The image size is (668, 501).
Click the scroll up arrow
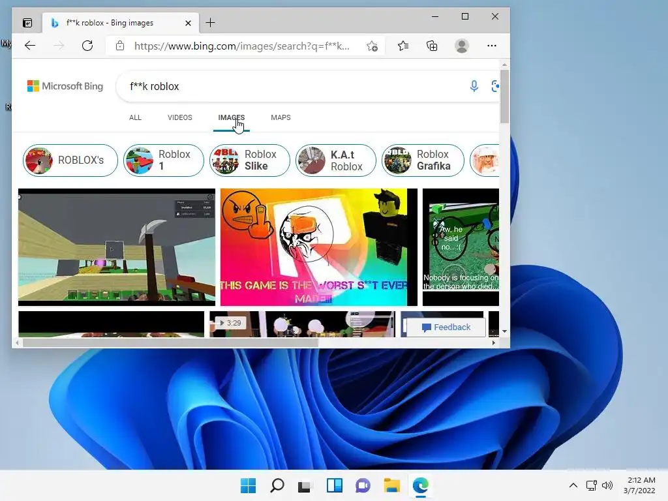[x=504, y=65]
